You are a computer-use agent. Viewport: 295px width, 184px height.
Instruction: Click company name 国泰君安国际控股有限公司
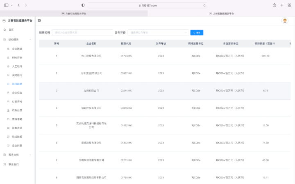tap(91, 177)
